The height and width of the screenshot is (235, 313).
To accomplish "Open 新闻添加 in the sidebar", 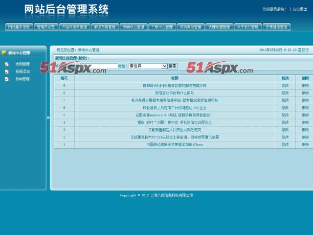I will point(22,71).
